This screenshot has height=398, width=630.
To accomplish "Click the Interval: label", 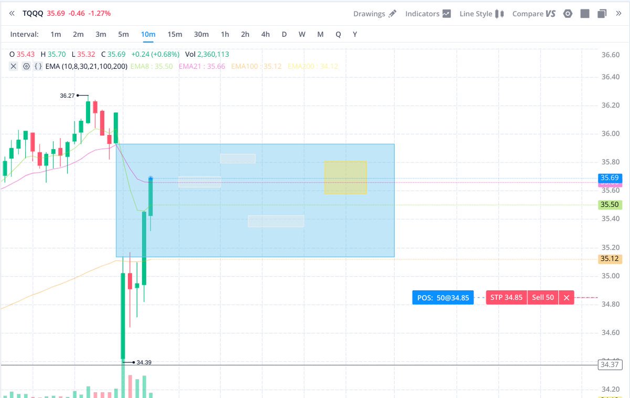I will pos(24,34).
